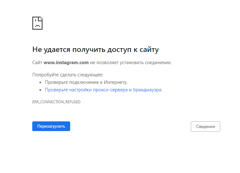
Task: Open the proxy and firewall settings link
Action: 103,90
